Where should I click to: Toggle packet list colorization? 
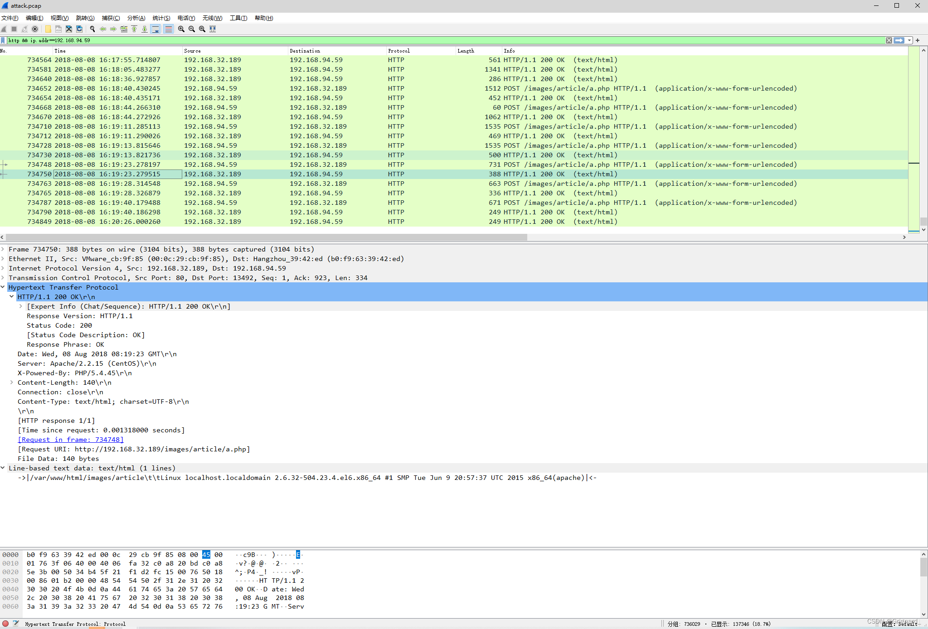pos(168,29)
